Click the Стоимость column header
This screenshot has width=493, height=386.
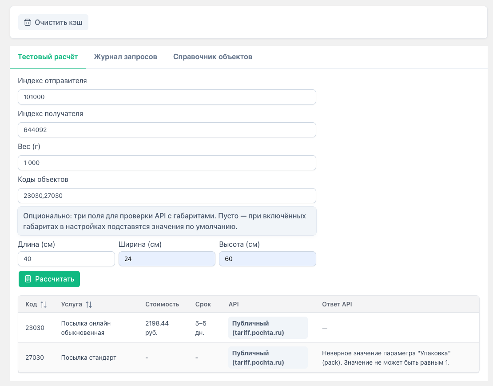[x=162, y=305]
